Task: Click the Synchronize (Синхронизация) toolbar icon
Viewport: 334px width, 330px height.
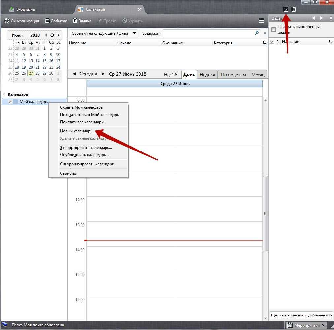Action: pyautogui.click(x=7, y=21)
